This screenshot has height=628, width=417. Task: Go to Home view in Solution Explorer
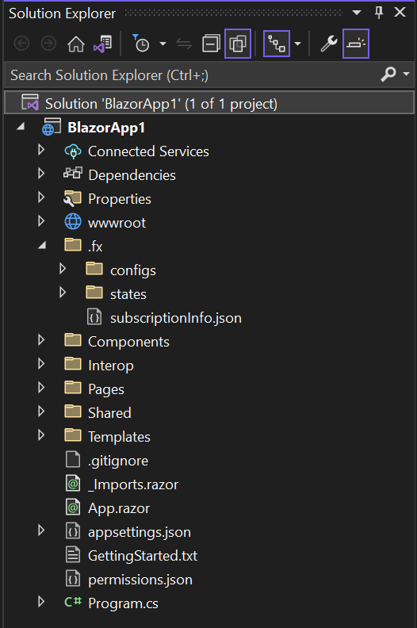point(75,44)
